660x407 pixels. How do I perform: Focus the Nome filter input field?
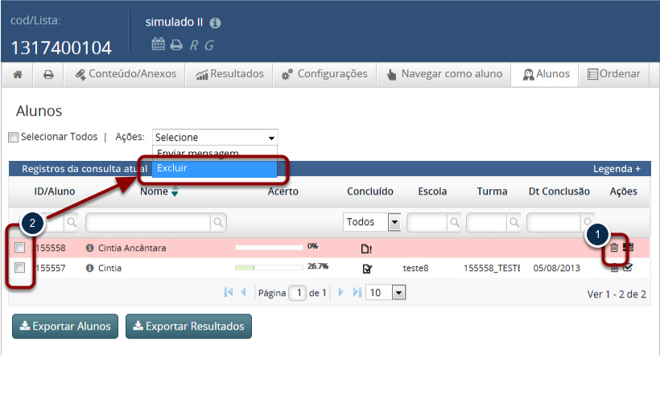pyautogui.click(x=148, y=222)
